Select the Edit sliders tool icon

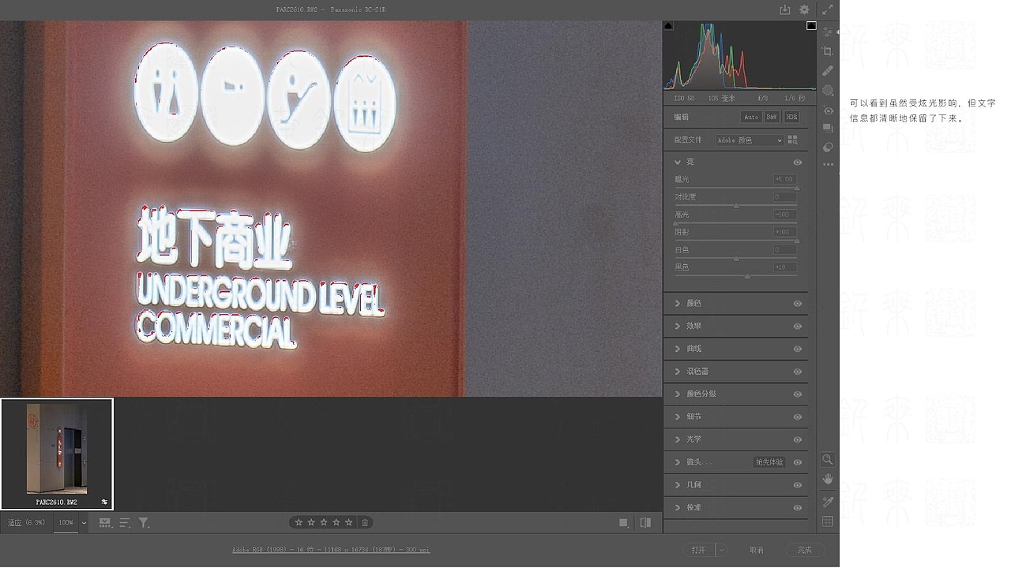(x=828, y=32)
